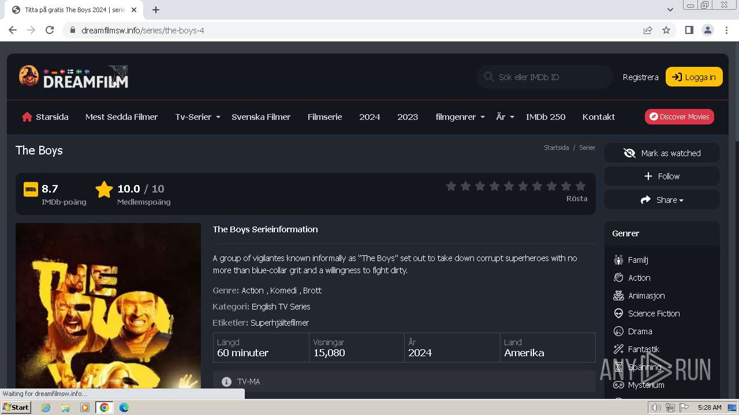Image resolution: width=739 pixels, height=415 pixels.
Task: Close the Titta på gratis The Boys tab
Action: [134, 10]
